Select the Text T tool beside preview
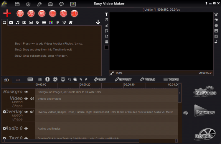Screen dimensions: 221x144 (x=106, y=14)
